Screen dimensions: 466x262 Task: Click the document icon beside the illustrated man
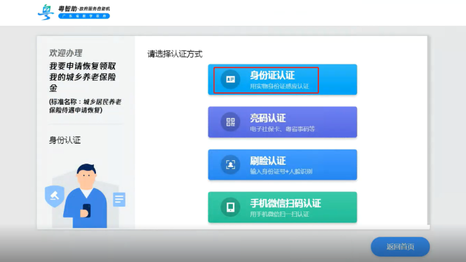click(x=119, y=199)
